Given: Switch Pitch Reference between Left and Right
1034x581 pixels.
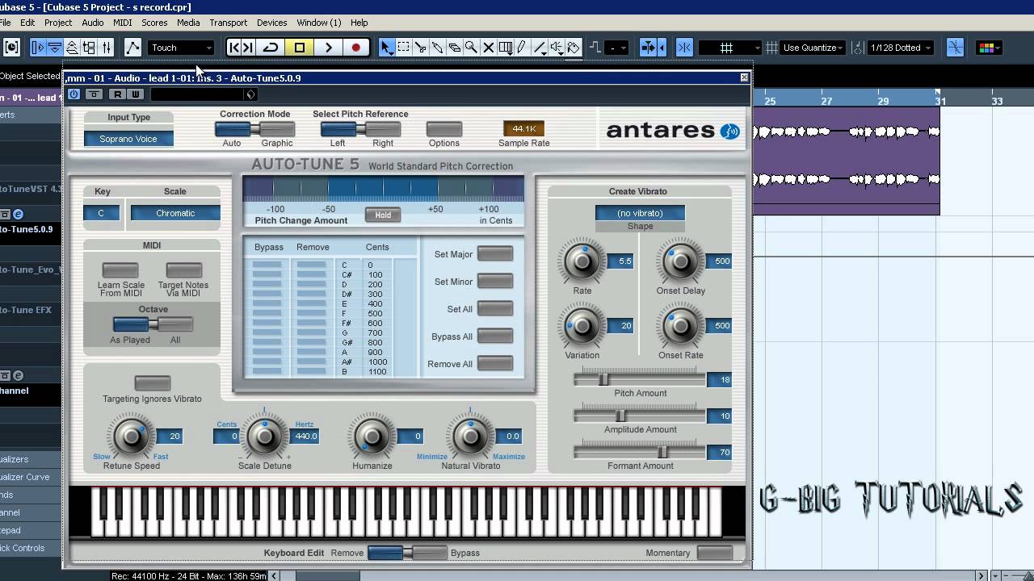Looking at the screenshot, I should [x=360, y=129].
